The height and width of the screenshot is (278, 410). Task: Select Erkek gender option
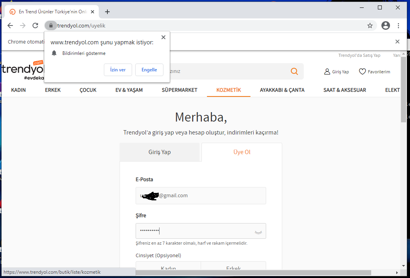[234, 265]
